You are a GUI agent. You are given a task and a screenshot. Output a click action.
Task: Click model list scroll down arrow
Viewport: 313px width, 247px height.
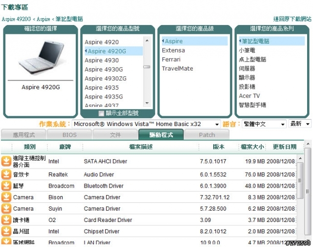pyautogui.click(x=147, y=103)
